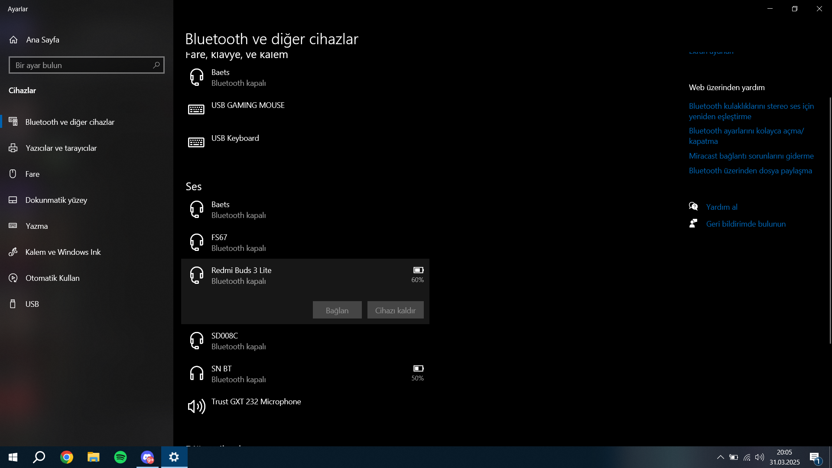This screenshot has width=832, height=468.
Task: Open Miracast bağlantı sorunlarını giderme link
Action: pos(751,156)
